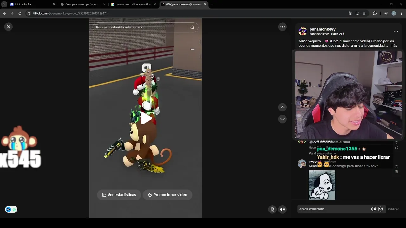This screenshot has width=406, height=228.
Task: Click the 'Añadir comentario...' input field
Action: tap(333, 209)
